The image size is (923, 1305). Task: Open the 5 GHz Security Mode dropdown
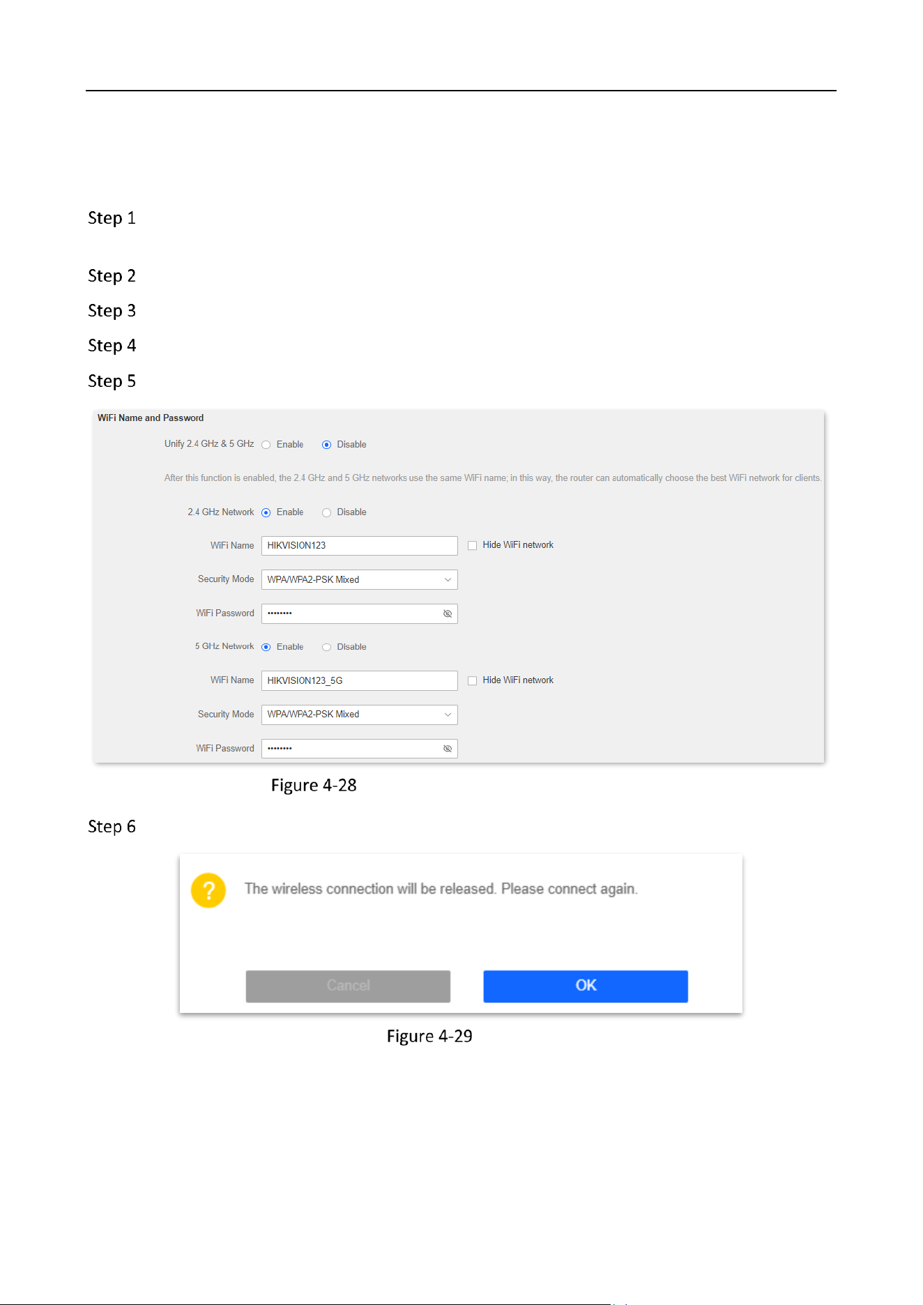click(x=360, y=715)
